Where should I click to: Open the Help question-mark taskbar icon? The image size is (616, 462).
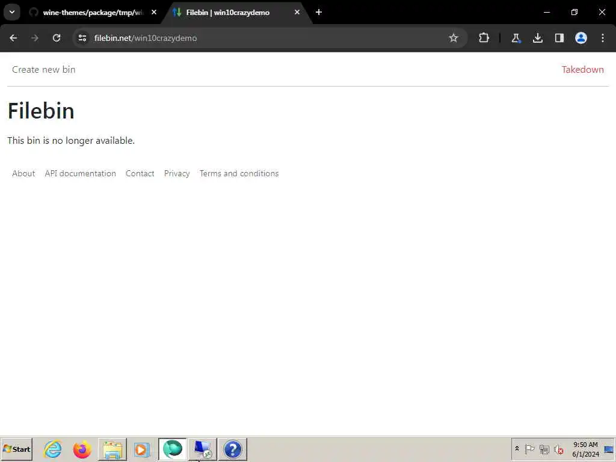coord(233,449)
